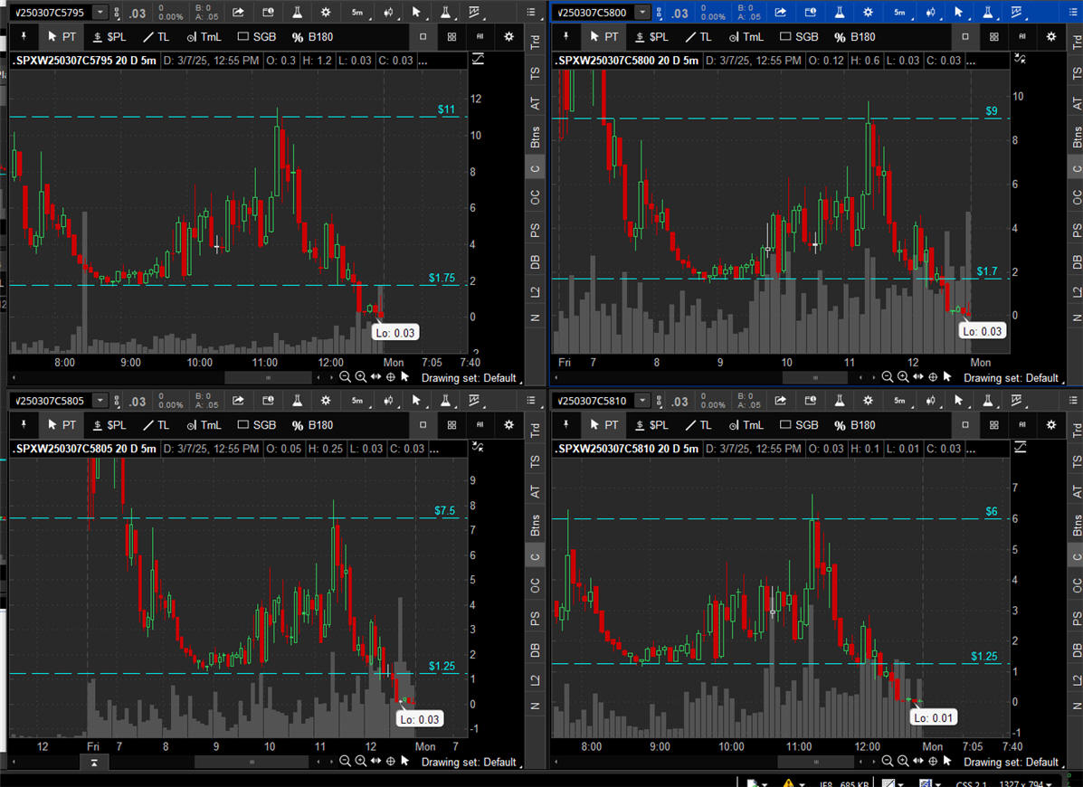Open drawings tool dropdown in C5805 toolbar

[416, 401]
